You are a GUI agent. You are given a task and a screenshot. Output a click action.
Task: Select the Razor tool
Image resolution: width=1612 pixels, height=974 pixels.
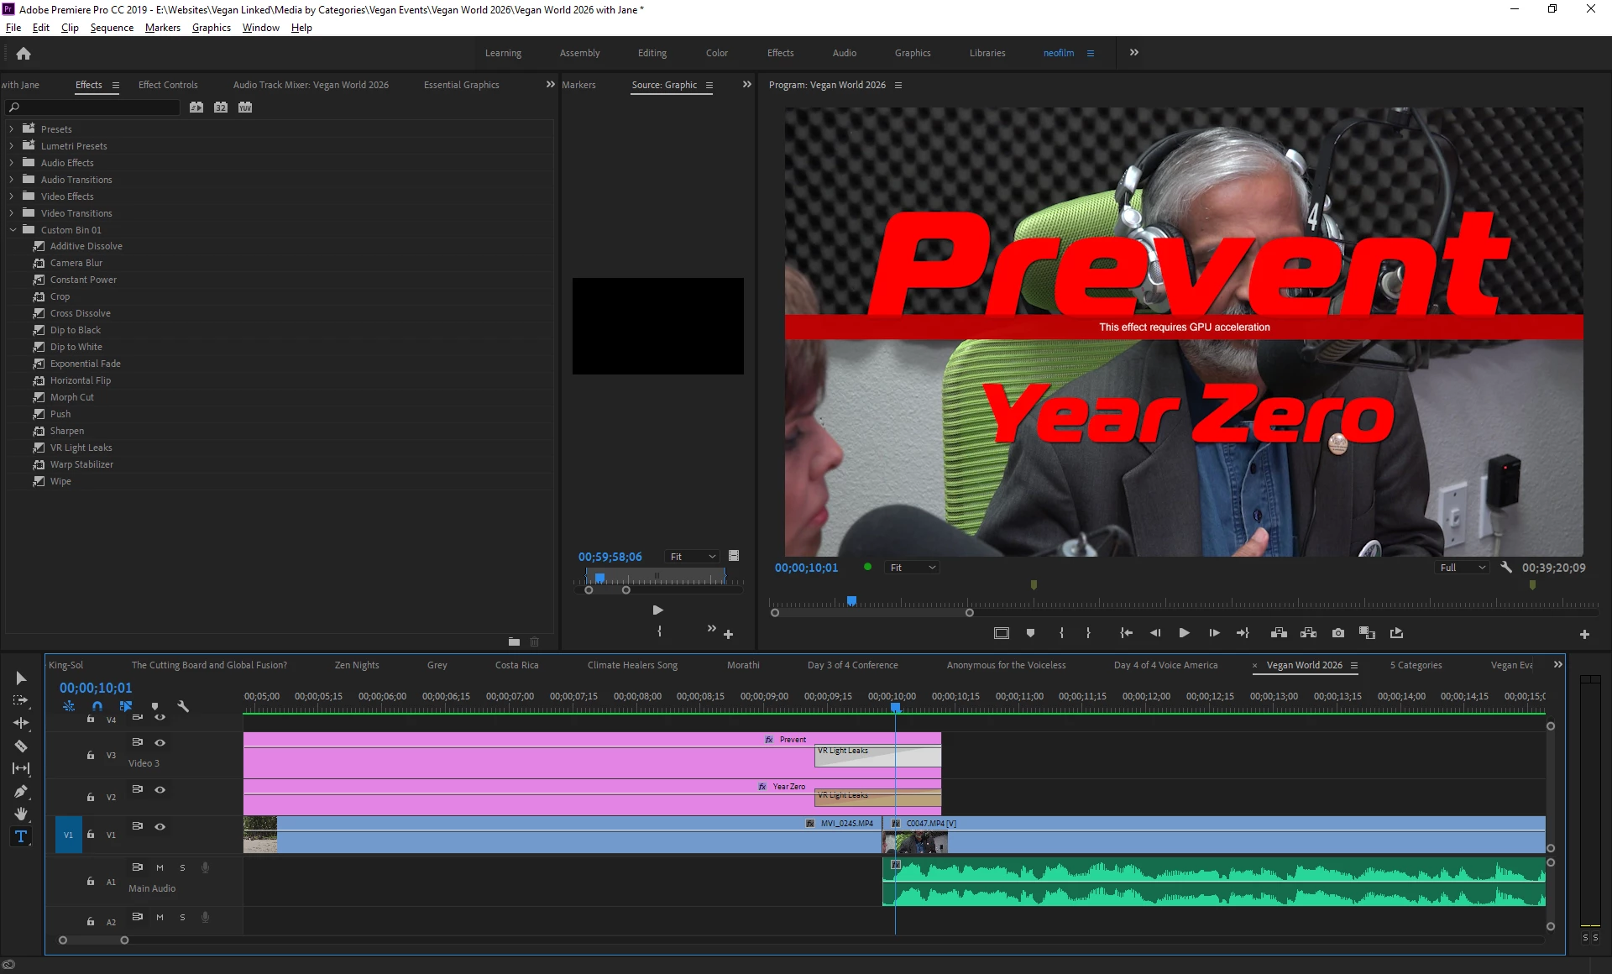pyautogui.click(x=21, y=746)
